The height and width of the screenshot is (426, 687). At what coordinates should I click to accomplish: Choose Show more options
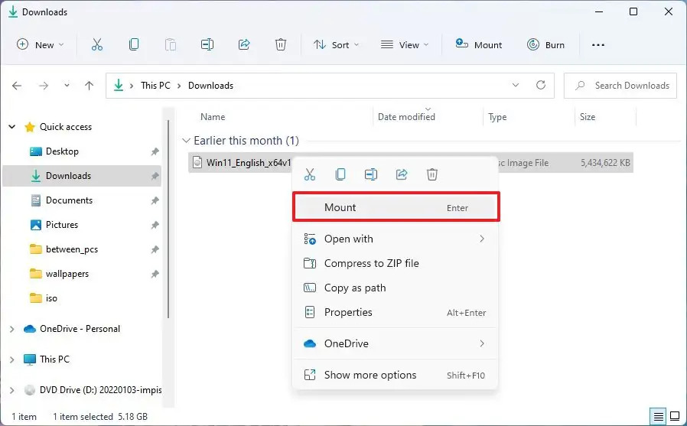pos(395,376)
